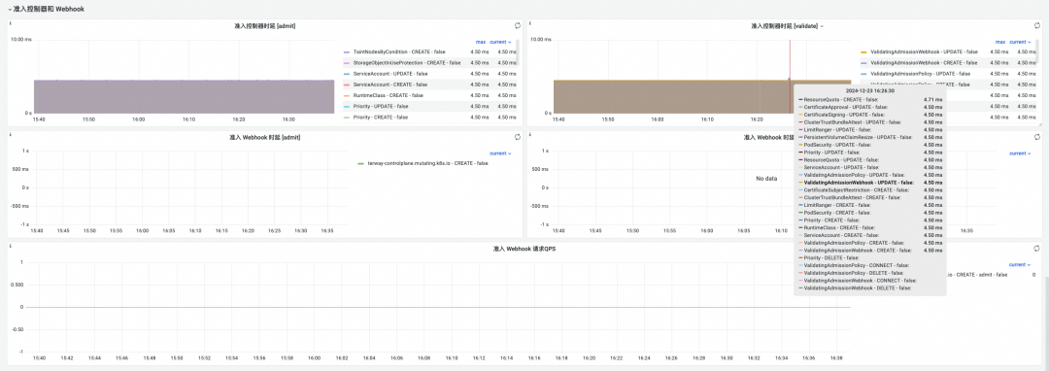Sort validate legend by current column
Image resolution: width=1049 pixels, height=371 pixels.
pos(1021,42)
